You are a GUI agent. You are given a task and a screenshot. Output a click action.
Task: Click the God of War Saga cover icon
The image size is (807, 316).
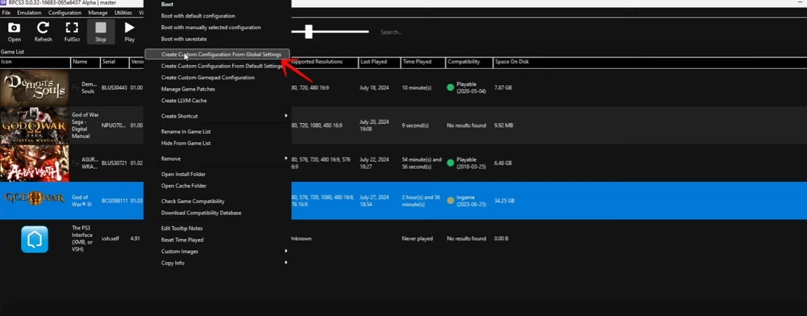tap(35, 125)
